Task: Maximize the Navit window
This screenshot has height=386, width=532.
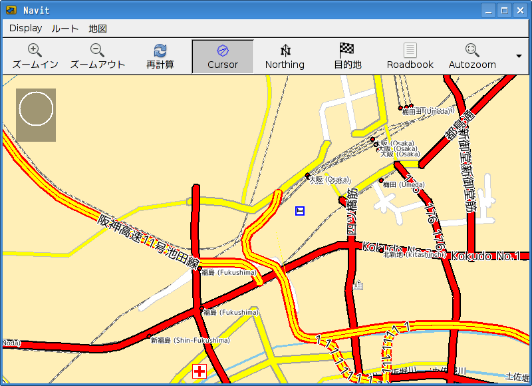Action: pos(504,11)
